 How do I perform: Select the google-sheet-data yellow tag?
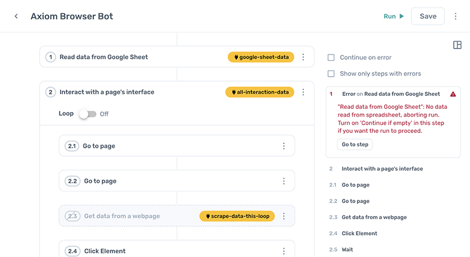[x=261, y=57]
